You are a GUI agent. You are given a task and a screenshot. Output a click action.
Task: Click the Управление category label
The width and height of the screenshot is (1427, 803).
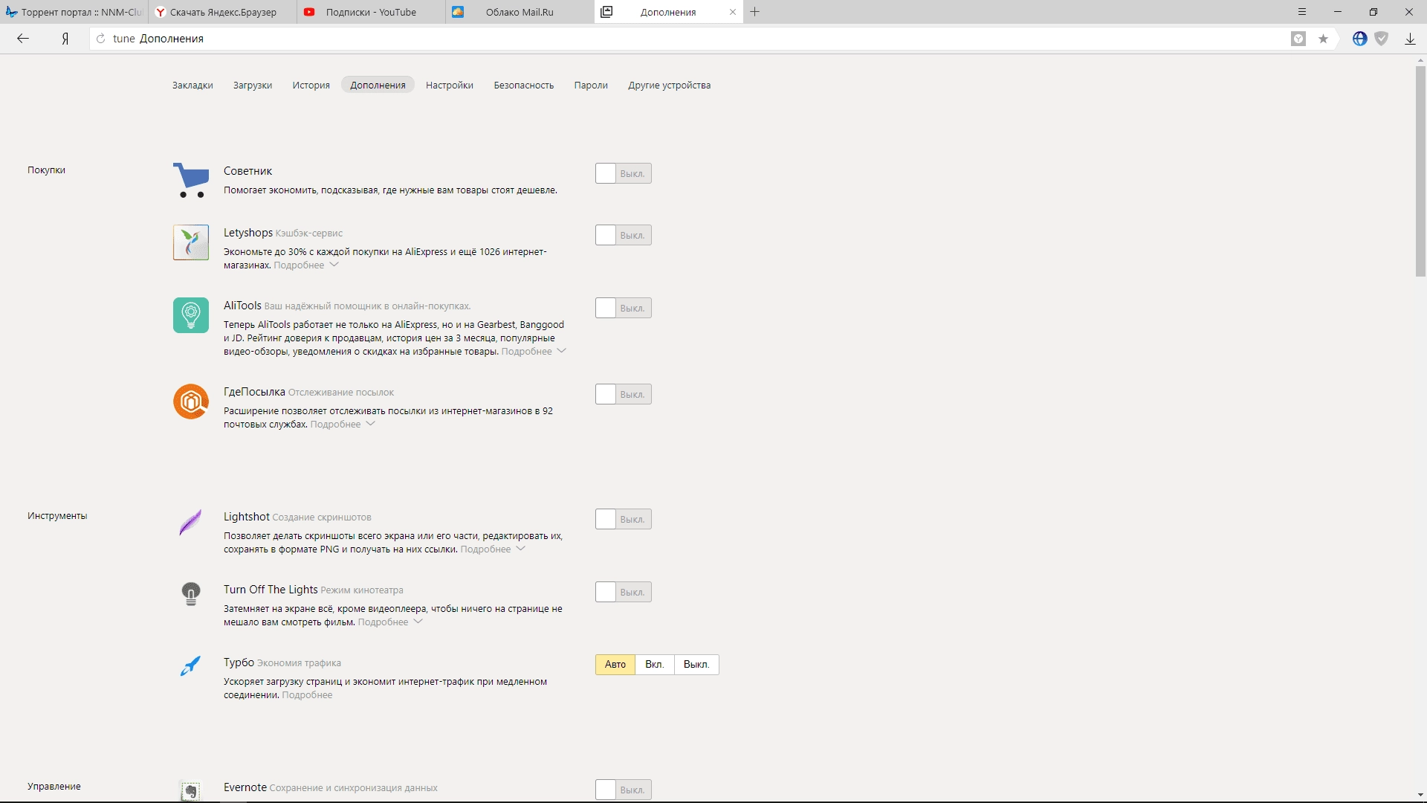tap(54, 787)
